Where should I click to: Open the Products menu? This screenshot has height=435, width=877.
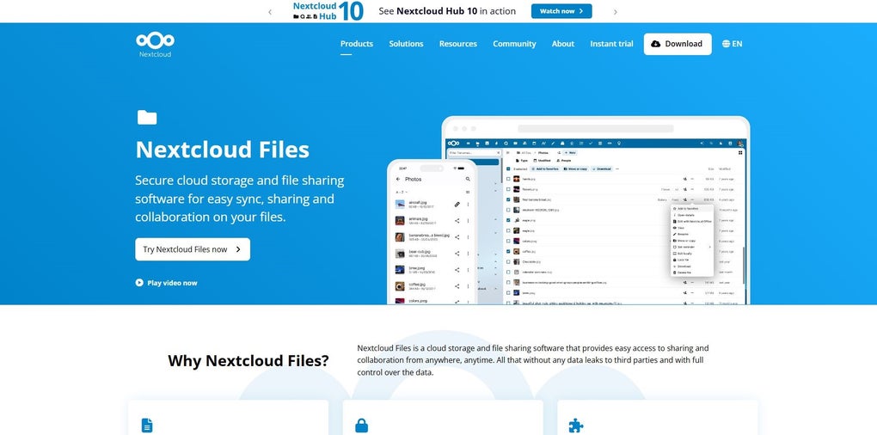coord(356,44)
